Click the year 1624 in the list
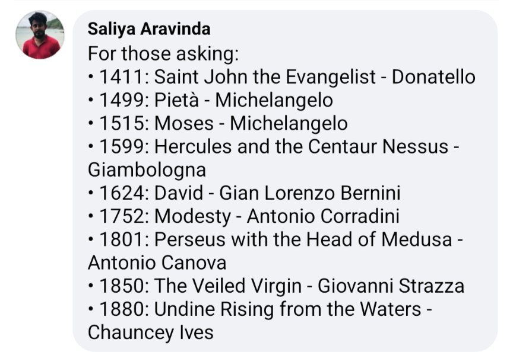 pyautogui.click(x=121, y=193)
